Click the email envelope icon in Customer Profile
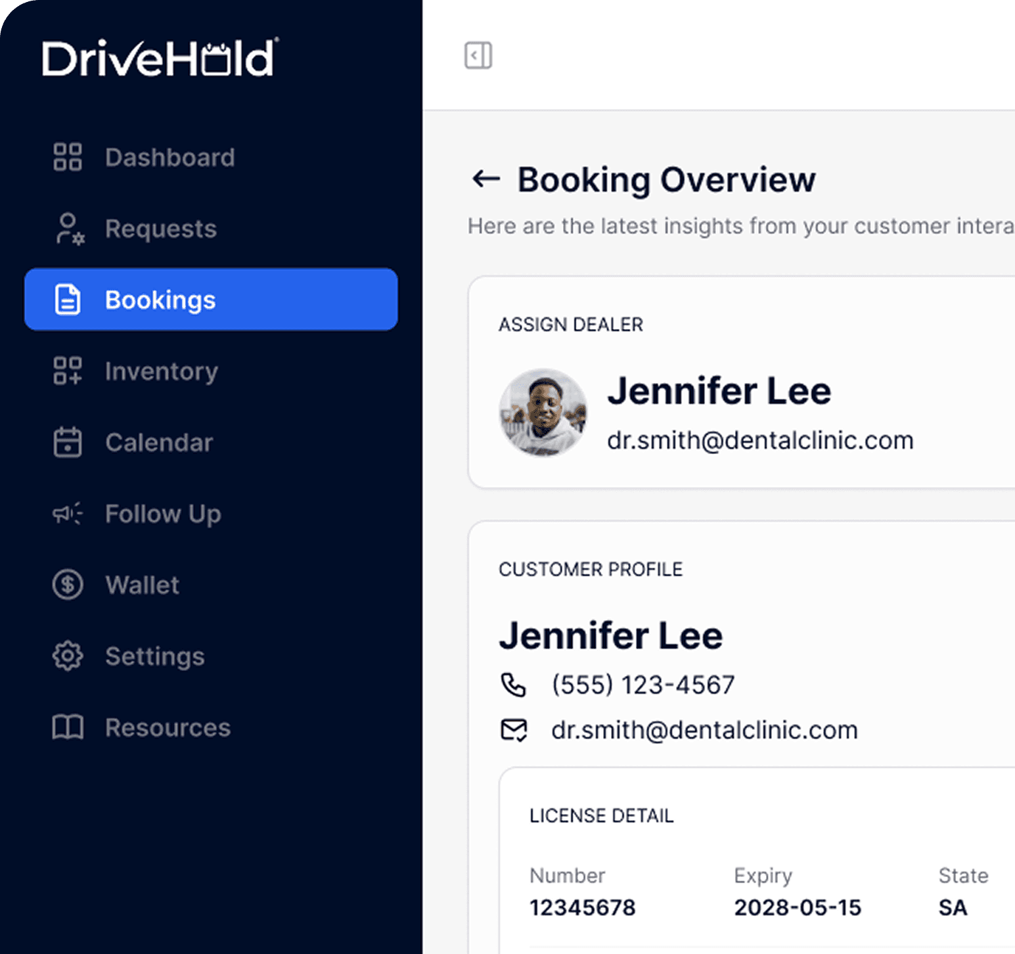Viewport: 1015px width, 954px height. (514, 730)
